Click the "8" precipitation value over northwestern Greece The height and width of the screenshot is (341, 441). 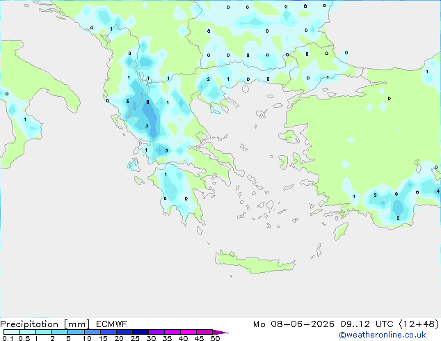147,102
